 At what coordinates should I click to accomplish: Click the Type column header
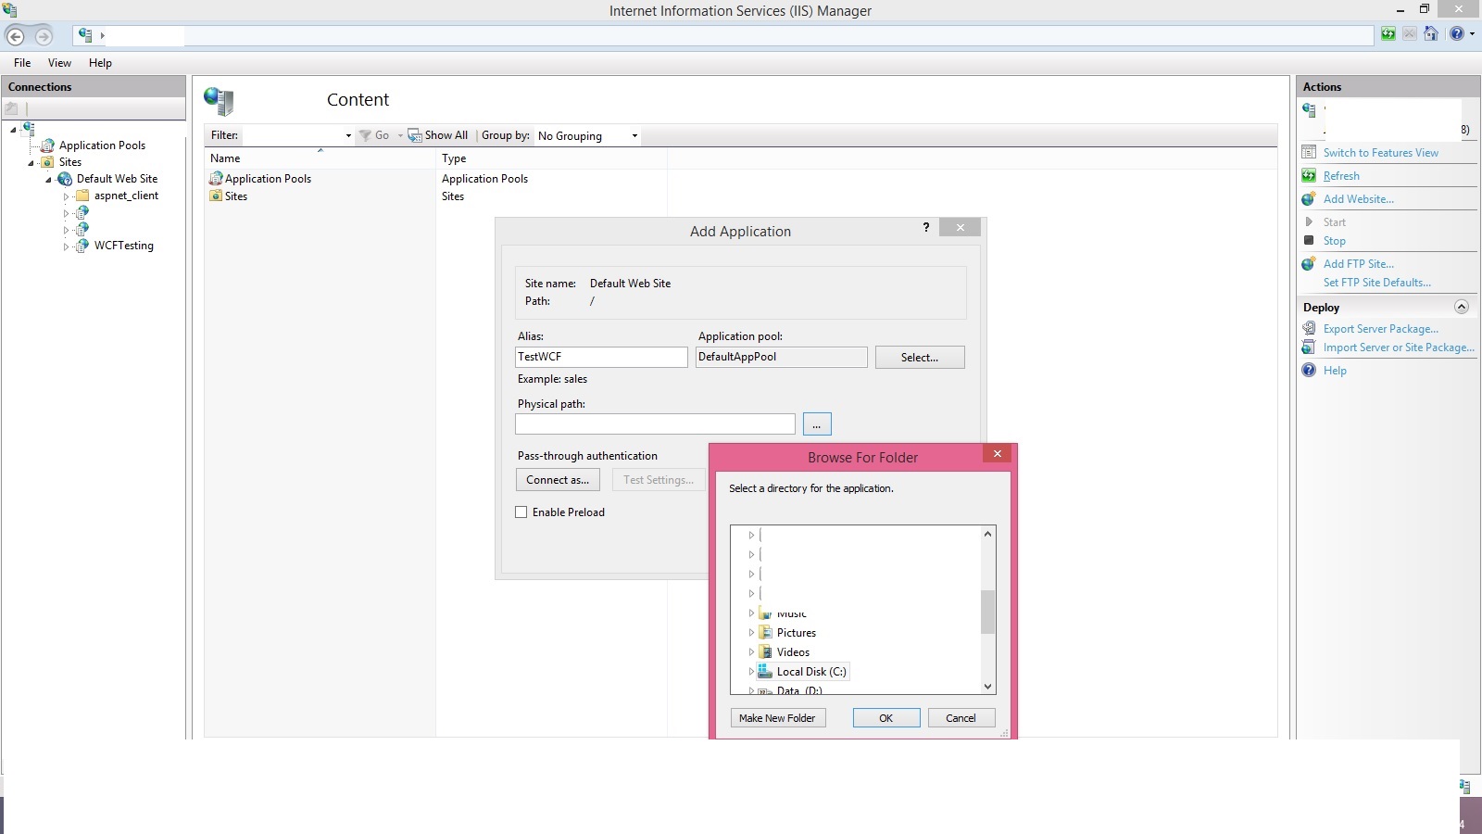pyautogui.click(x=552, y=158)
